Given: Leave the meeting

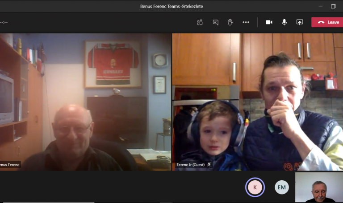Looking at the screenshot, I should coord(327,22).
